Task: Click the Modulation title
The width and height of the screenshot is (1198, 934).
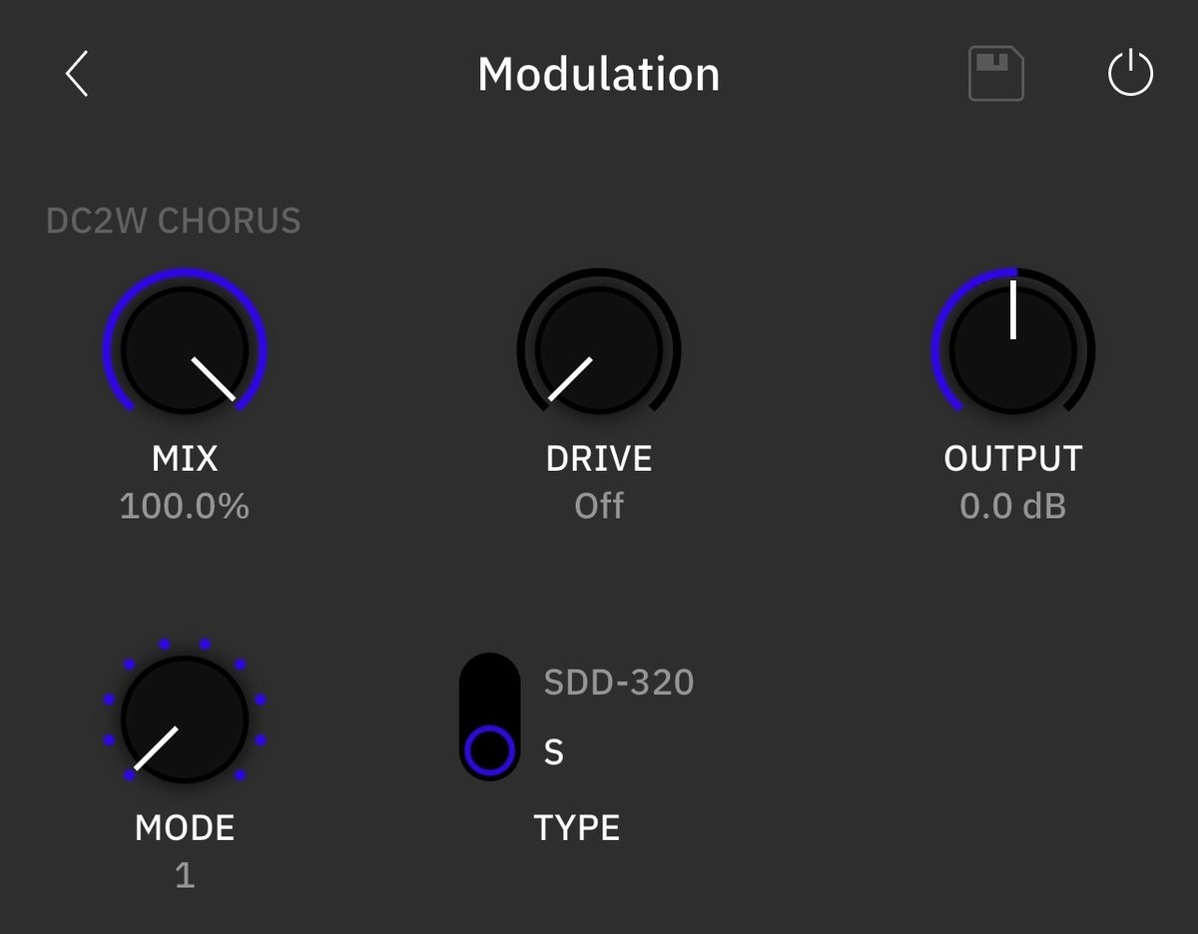Action: pos(598,74)
